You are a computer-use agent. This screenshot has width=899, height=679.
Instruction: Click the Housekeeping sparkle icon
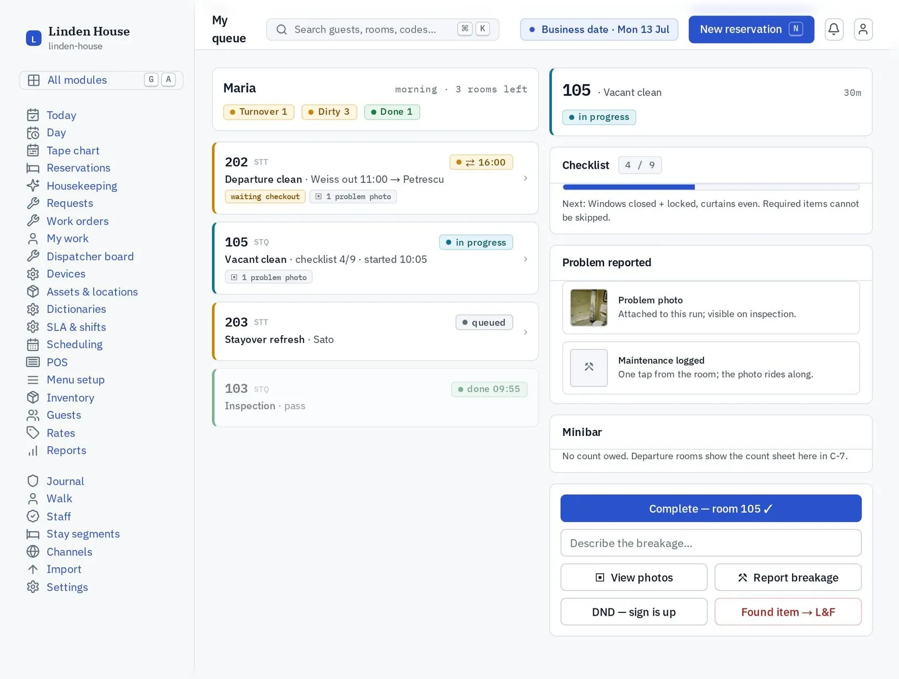tap(33, 186)
